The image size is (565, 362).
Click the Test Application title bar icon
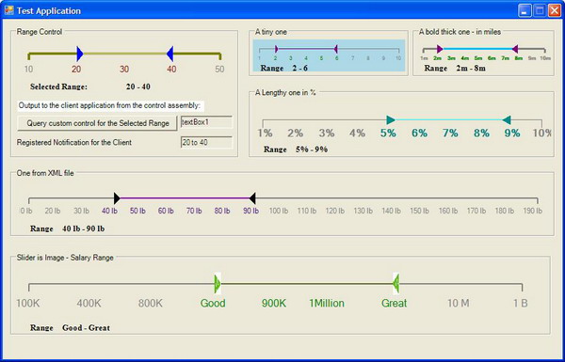point(9,10)
